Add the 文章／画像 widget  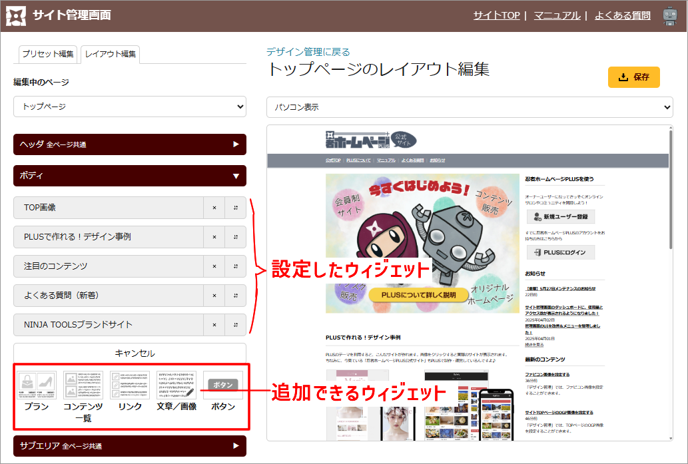pyautogui.click(x=176, y=386)
